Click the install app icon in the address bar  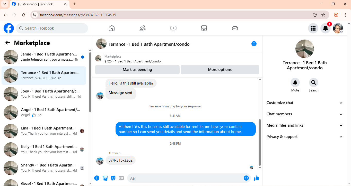coord(315,15)
